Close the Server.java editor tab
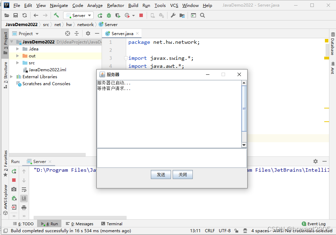 point(137,33)
